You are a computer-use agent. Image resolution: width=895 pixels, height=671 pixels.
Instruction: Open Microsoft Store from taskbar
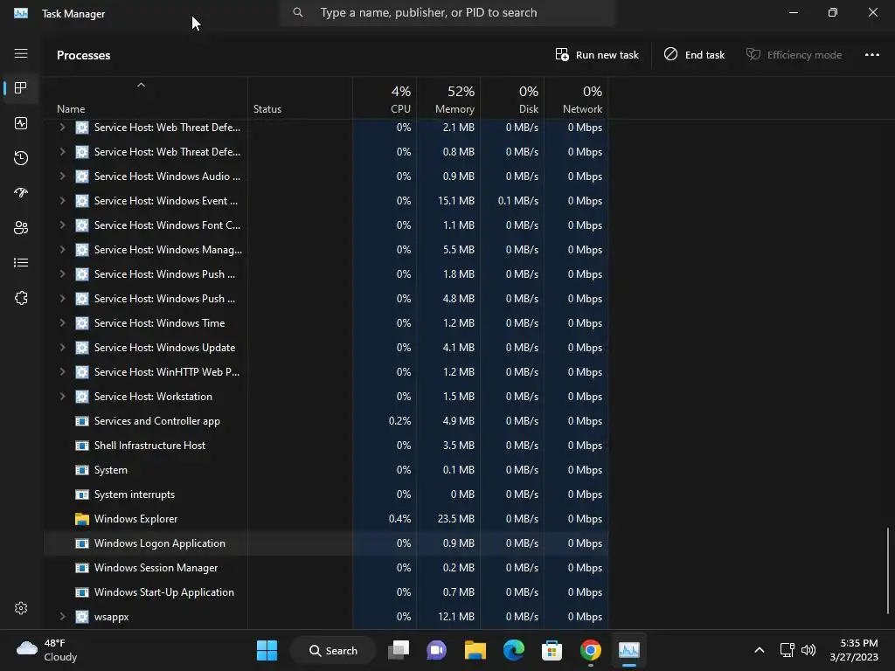552,650
